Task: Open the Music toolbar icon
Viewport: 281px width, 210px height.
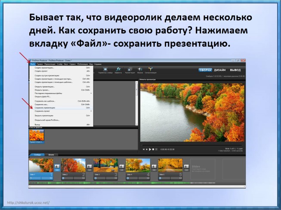Action: 140,70
